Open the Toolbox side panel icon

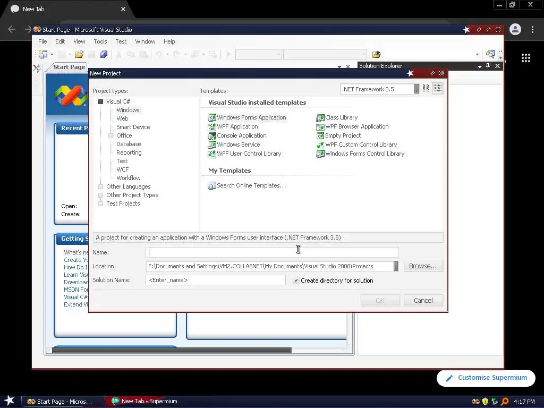click(x=37, y=67)
